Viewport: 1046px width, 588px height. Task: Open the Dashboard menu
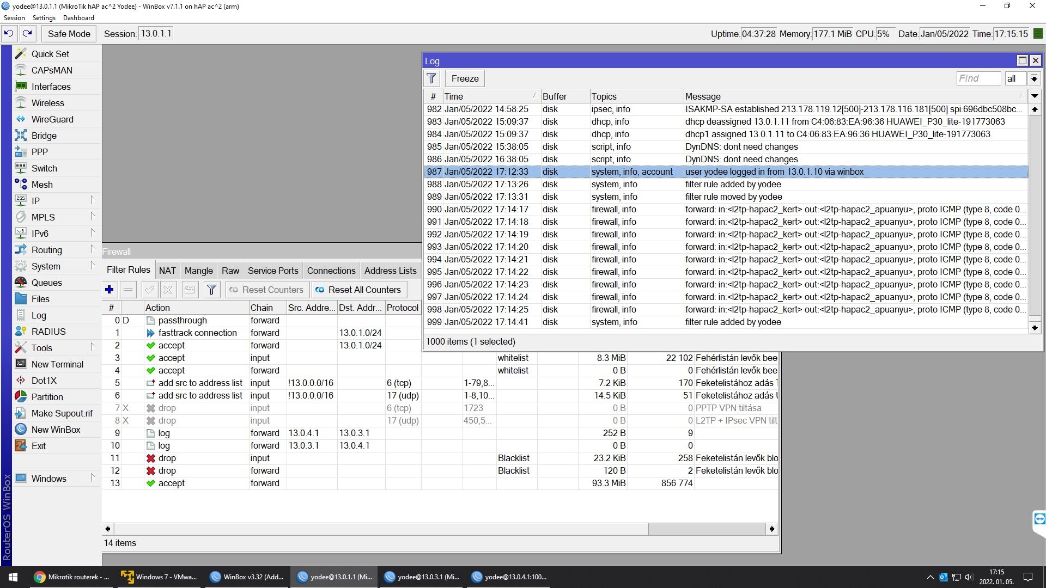coord(78,18)
